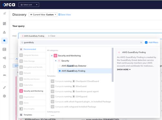Screen dimensions: 162x120
Task: Click the Security tree label
Action: coord(65,61)
